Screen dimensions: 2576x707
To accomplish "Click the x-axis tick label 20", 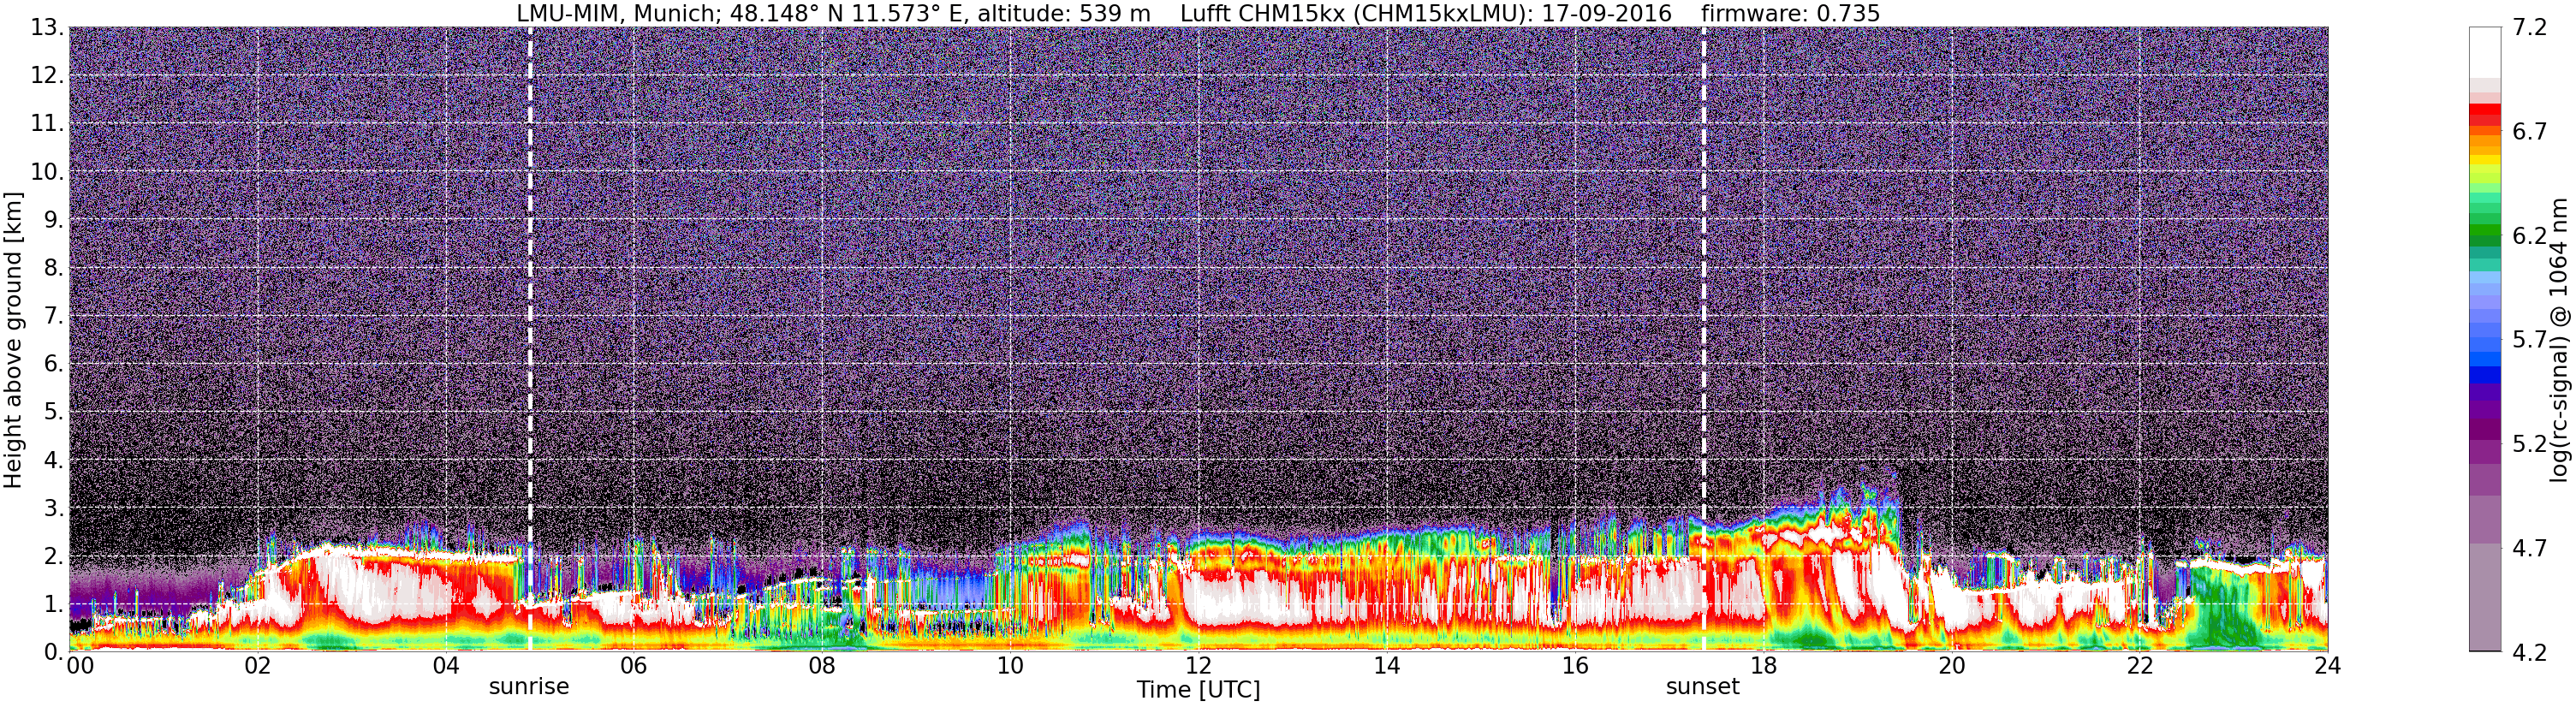I will tap(1951, 666).
